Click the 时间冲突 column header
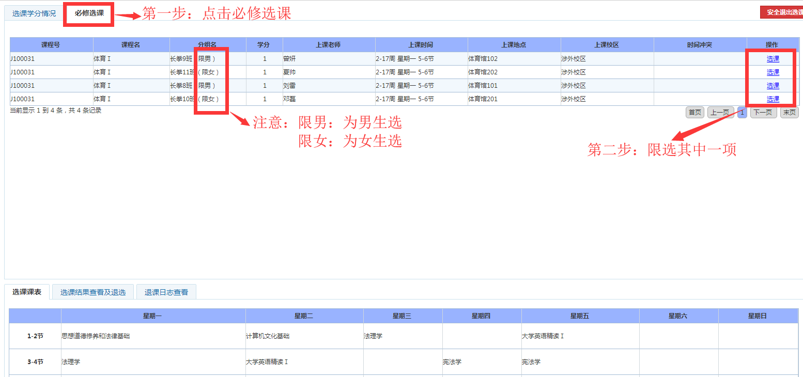Image resolution: width=803 pixels, height=377 pixels. (x=700, y=44)
